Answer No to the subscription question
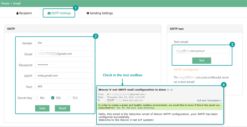The width and height of the screenshot is (247, 127). click(123, 108)
